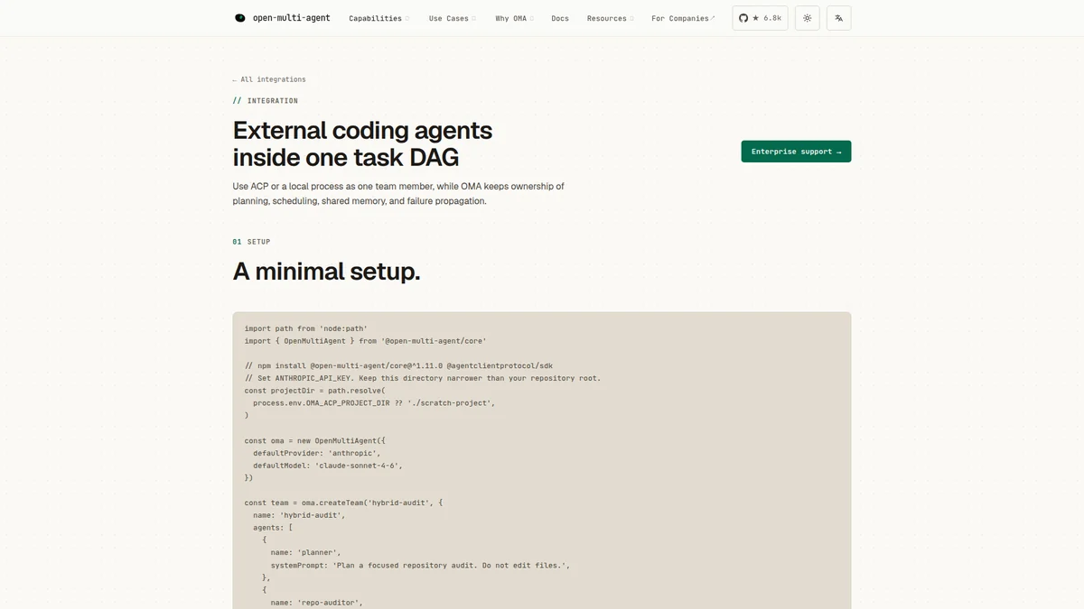Expand the Capabilities dropdown menu
Screen dimensions: 1084x609
(x=379, y=18)
